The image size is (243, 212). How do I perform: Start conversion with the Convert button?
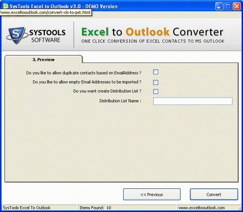click(214, 194)
